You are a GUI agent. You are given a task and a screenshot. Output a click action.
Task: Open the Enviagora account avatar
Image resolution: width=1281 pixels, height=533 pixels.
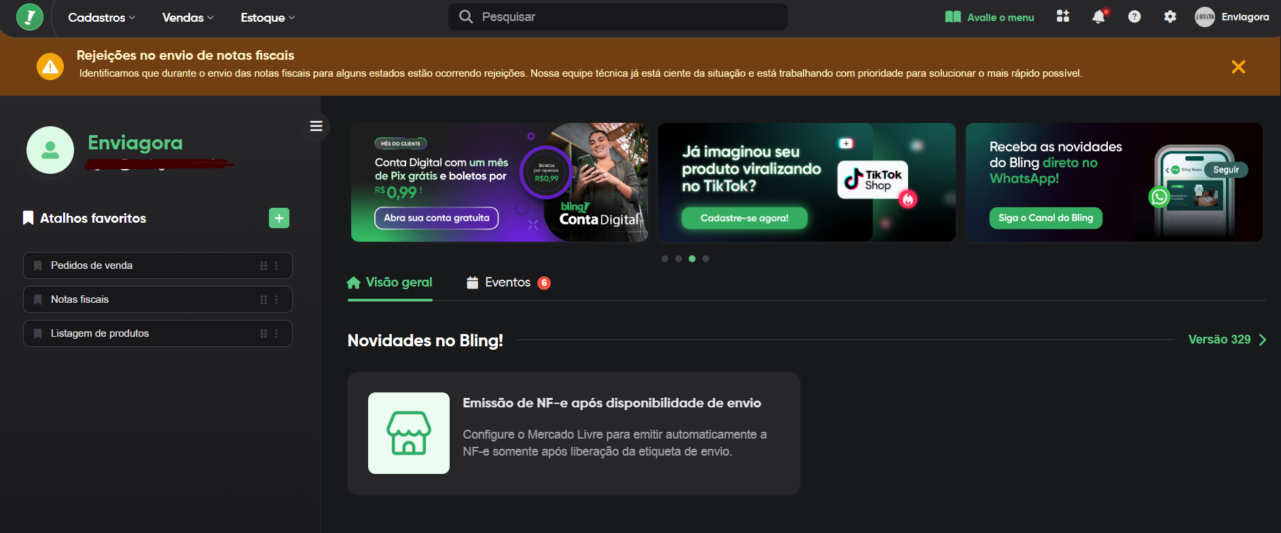[x=1205, y=17]
